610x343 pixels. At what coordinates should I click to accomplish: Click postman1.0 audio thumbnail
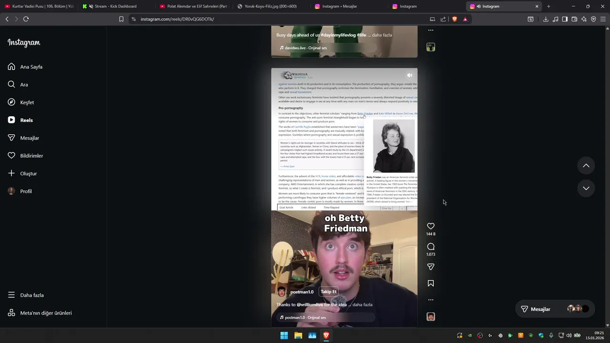point(431,317)
